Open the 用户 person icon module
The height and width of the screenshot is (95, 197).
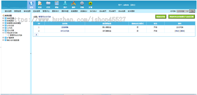[65, 5]
